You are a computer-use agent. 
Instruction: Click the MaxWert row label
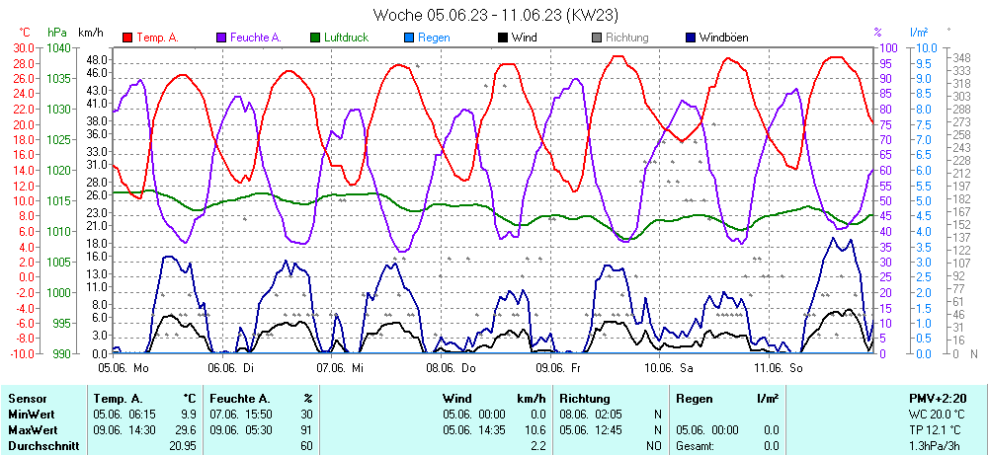(x=33, y=430)
